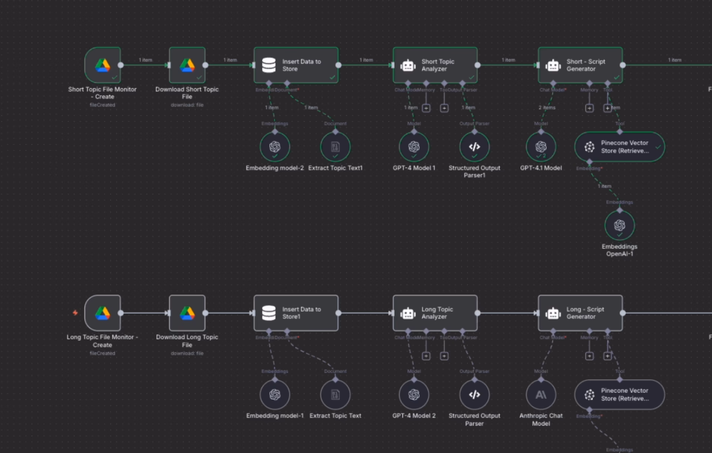712x453 pixels.
Task: Open the Long Topic Analyzer agent node
Action: 435,313
